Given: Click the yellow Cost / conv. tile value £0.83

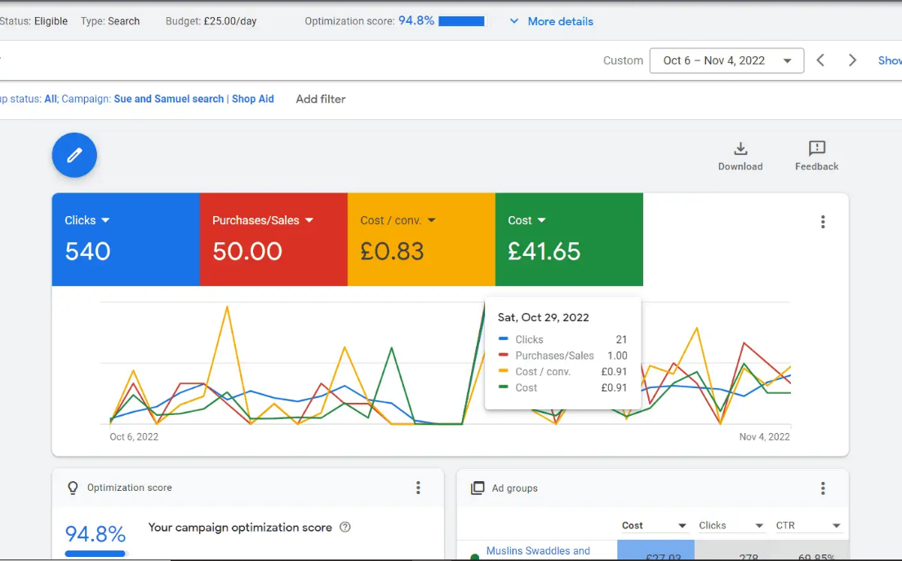Looking at the screenshot, I should pyautogui.click(x=392, y=251).
